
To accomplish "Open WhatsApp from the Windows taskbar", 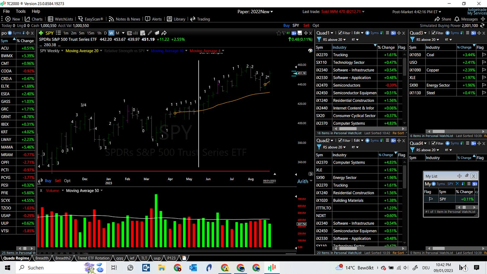I will pos(130,267).
